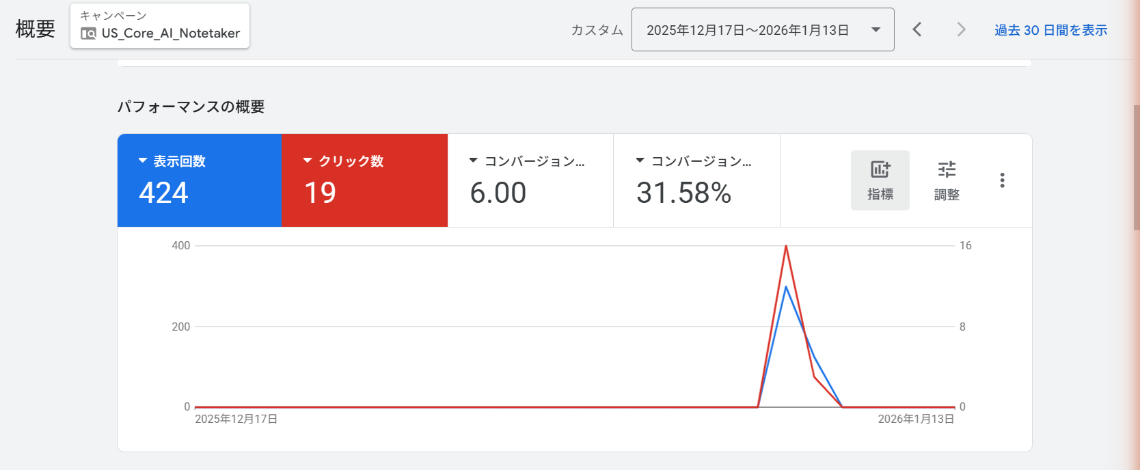Expand the dropdown arrow above 31.58%
Viewport: 1140px width, 470px height.
640,161
